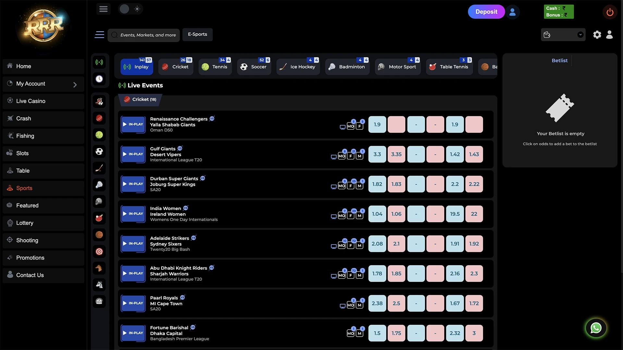
Task: Open sportsbook settings gear icon
Action: (x=597, y=35)
